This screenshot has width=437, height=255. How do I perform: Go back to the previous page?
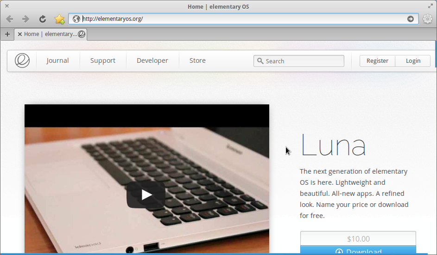point(9,19)
